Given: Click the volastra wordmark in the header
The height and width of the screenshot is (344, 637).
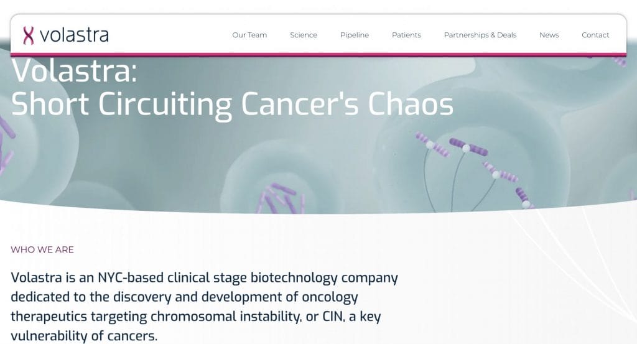Looking at the screenshot, I should 73,35.
